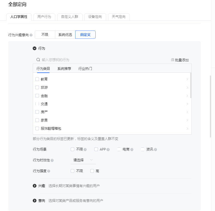Click help icon next to 资讯 scene option
The width and height of the screenshot is (215, 211).
pos(155,149)
